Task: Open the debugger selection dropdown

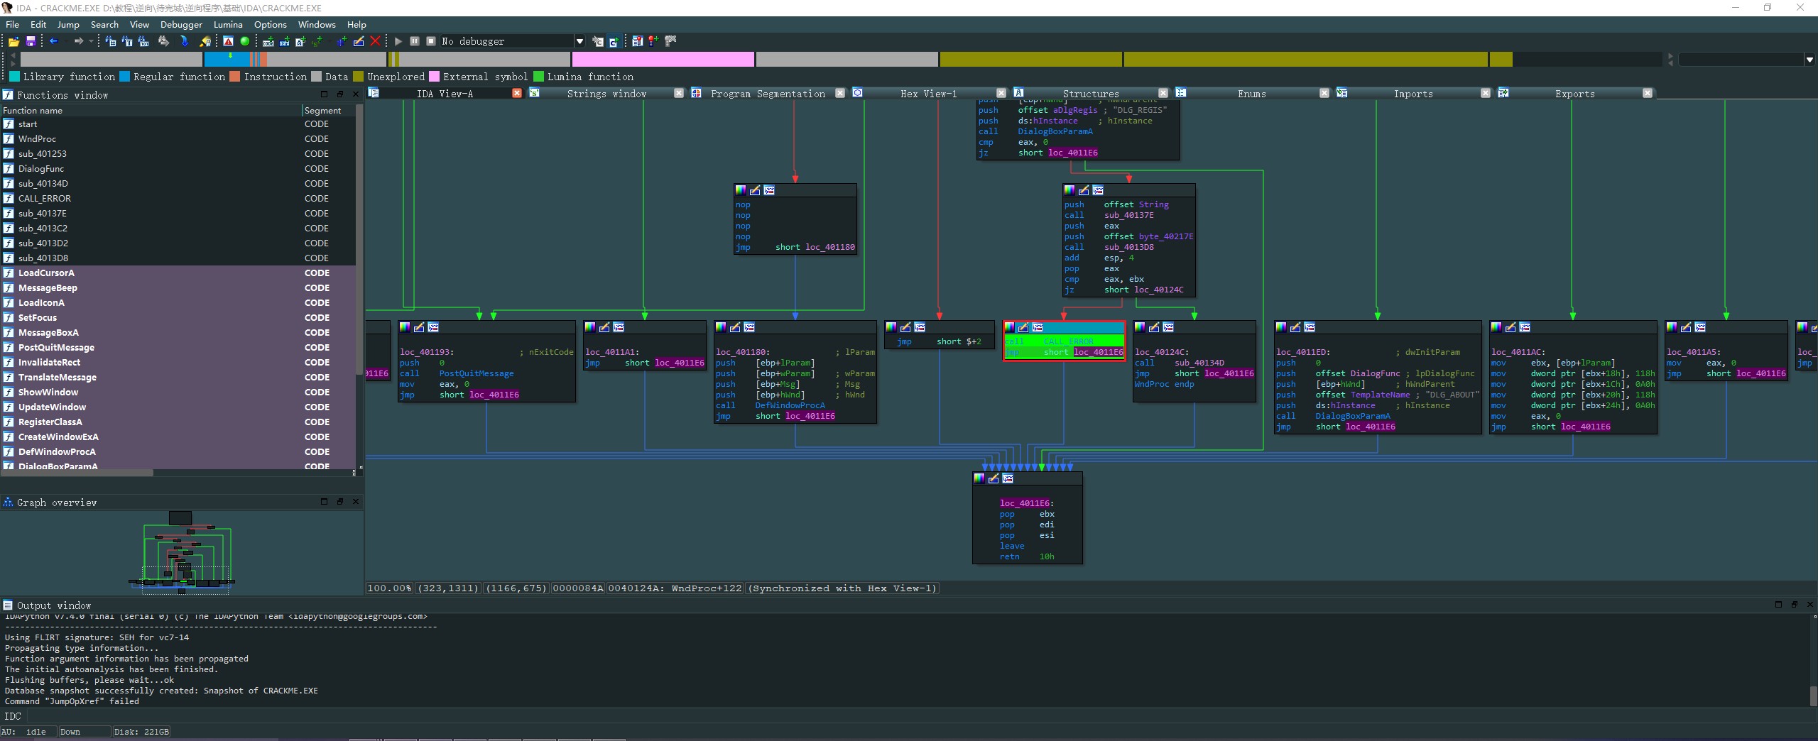Action: pos(579,42)
